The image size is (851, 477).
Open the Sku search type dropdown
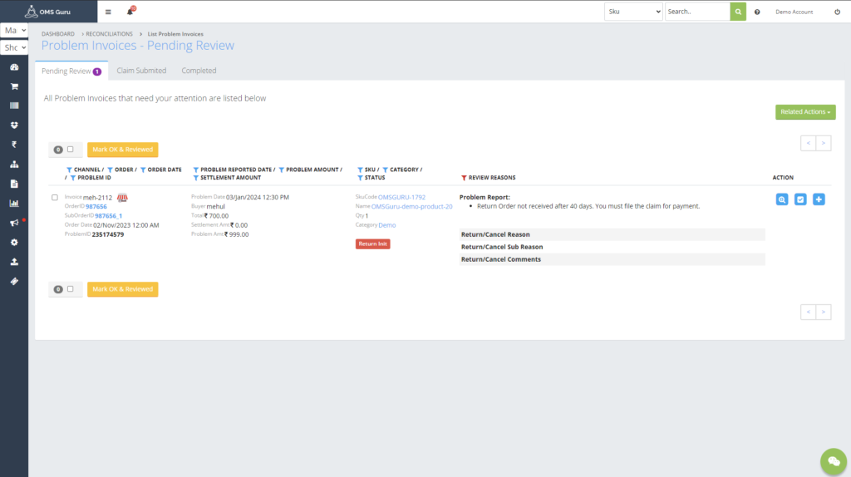tap(634, 12)
